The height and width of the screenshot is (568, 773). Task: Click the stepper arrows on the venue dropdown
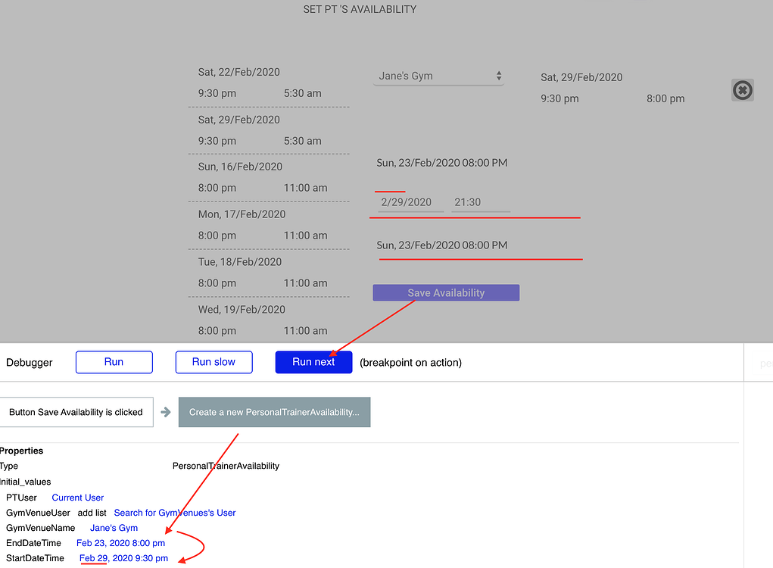(498, 76)
